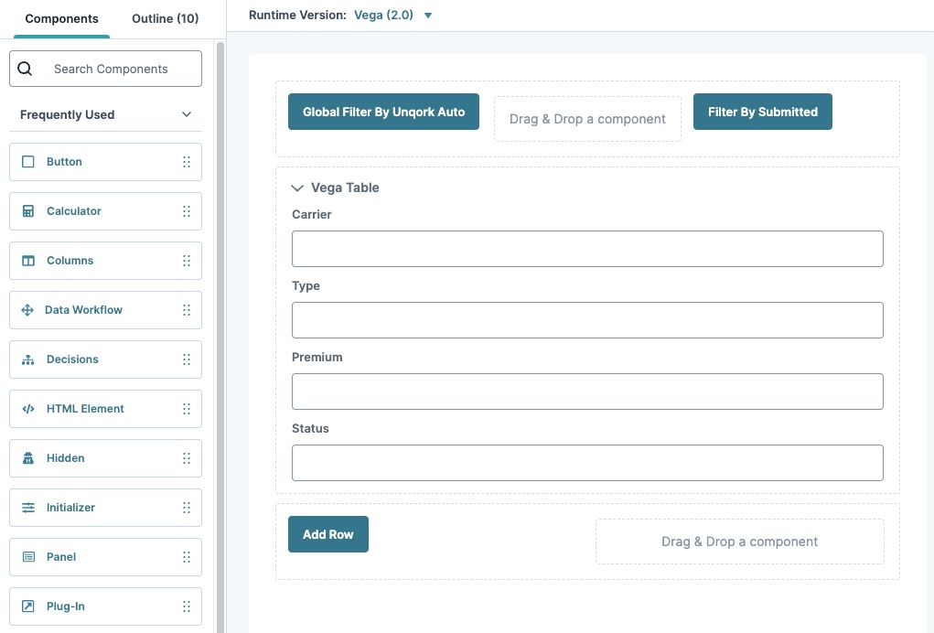
Task: Grab the HTML Element row drag handle
Action: point(187,409)
